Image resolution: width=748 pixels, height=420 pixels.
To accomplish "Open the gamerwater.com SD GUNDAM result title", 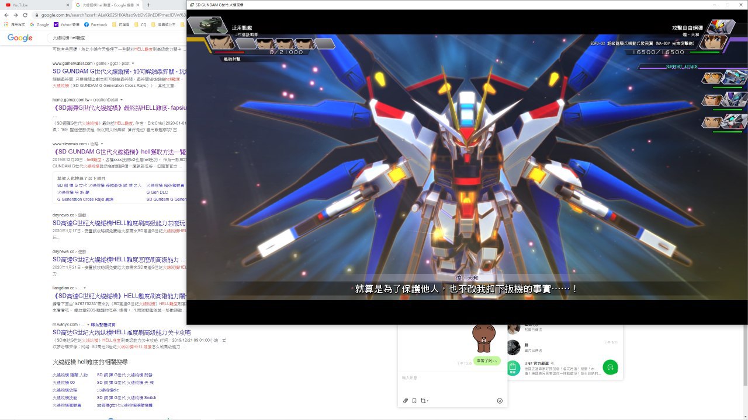I will tap(119, 71).
